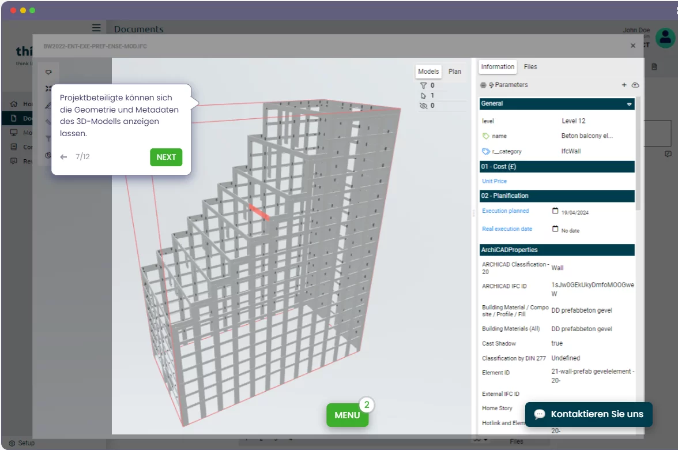Screen dimensions: 678x450
Task: Select the Models tab
Action: click(428, 72)
